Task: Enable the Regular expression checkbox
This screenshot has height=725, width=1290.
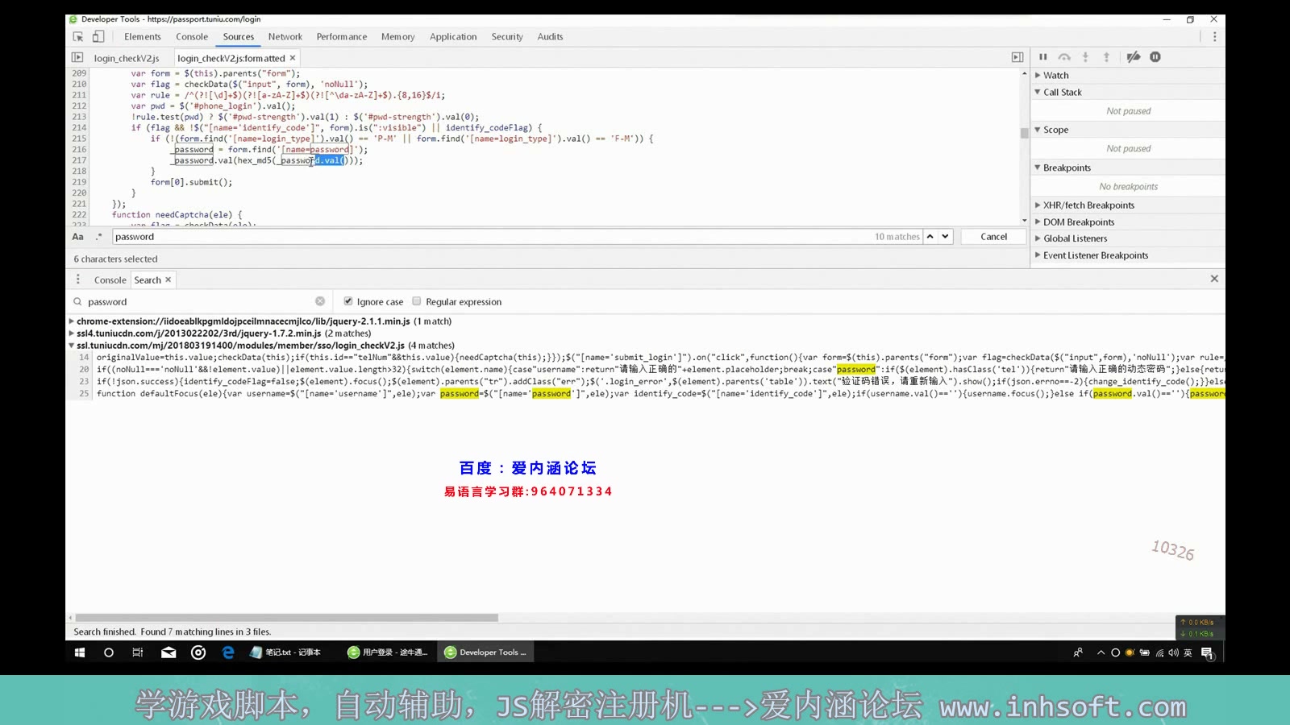Action: click(417, 301)
